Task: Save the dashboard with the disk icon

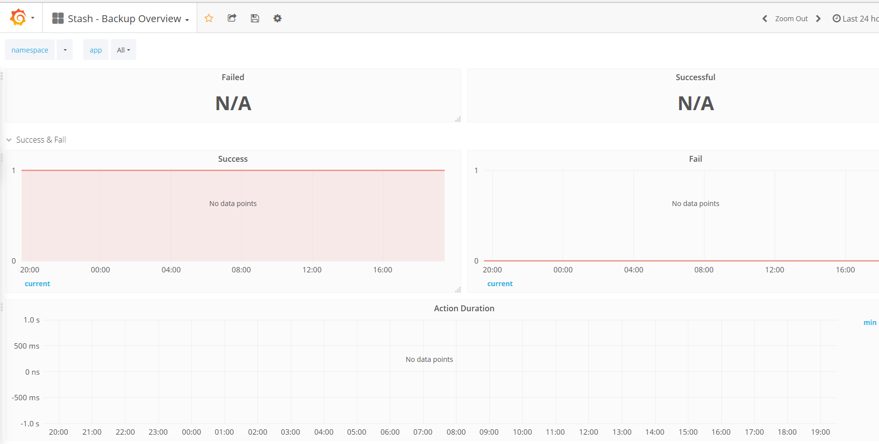Action: coord(255,18)
